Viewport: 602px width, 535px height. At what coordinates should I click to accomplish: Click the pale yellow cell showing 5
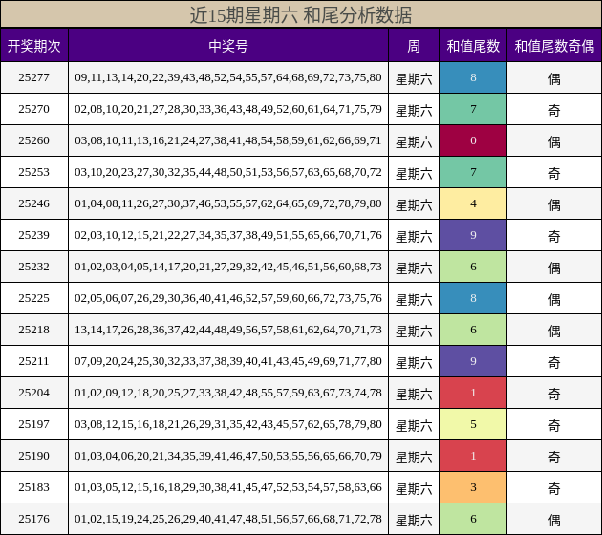473,424
